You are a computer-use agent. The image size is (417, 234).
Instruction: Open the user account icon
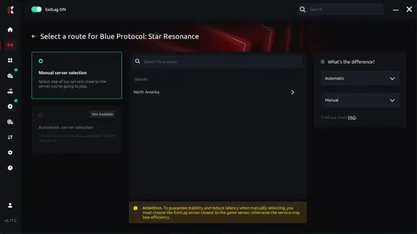[x=10, y=205]
